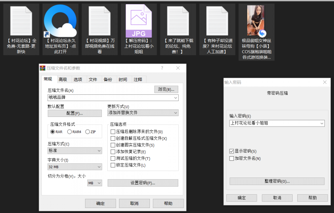Click the 浏览(B)... button

click(x=166, y=89)
